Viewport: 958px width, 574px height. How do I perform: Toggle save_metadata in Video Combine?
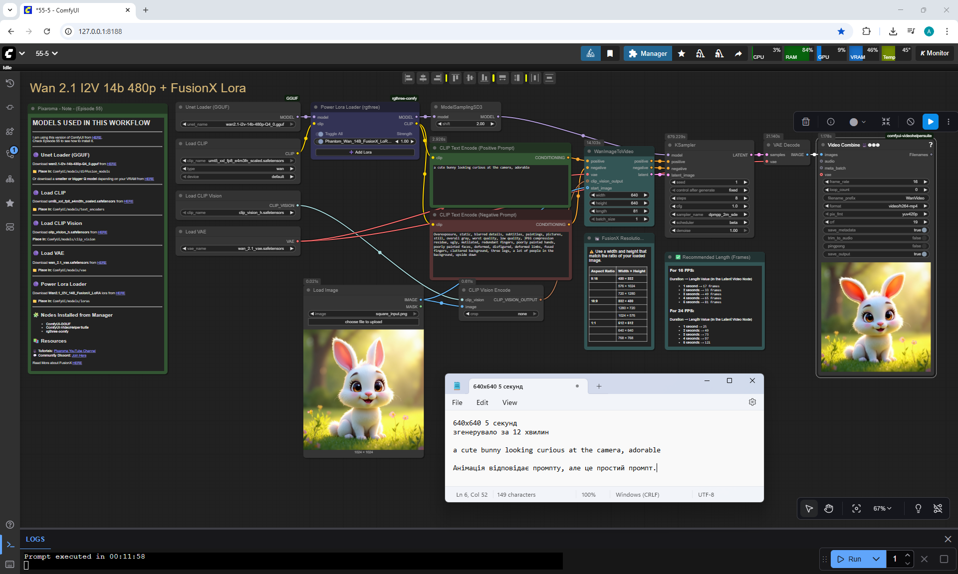924,230
